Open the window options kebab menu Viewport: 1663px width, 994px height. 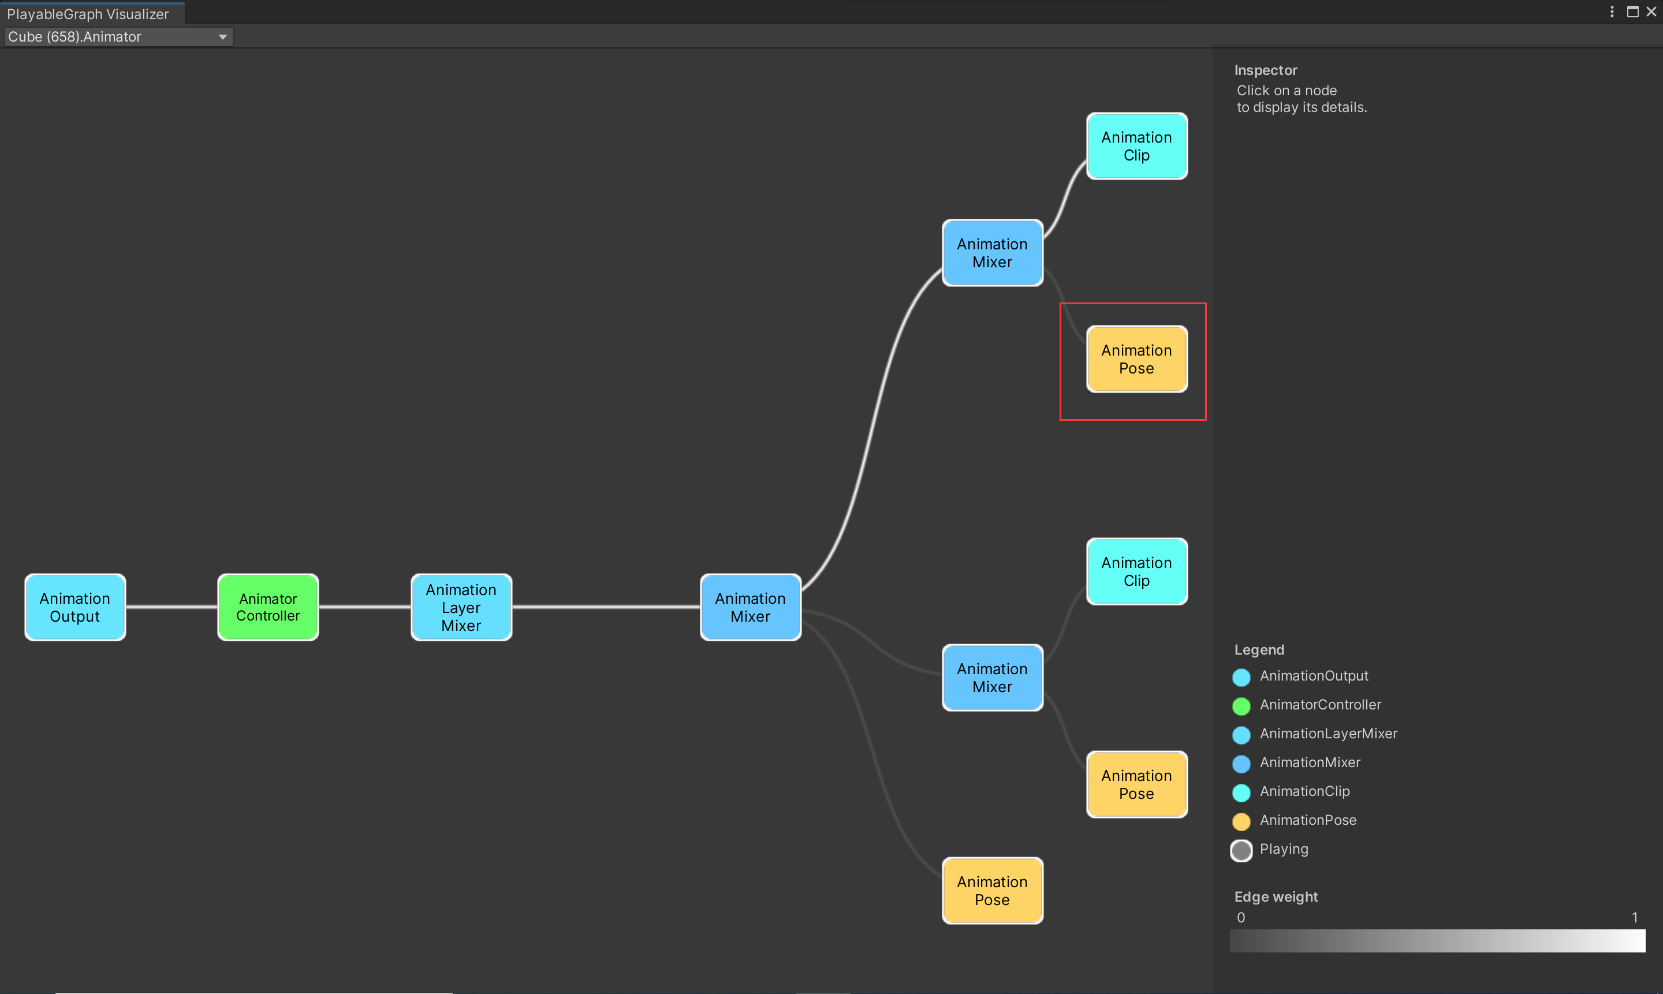tap(1612, 12)
